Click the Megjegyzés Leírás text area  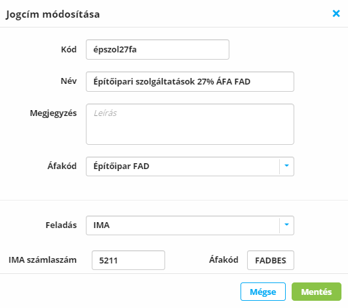coord(190,125)
